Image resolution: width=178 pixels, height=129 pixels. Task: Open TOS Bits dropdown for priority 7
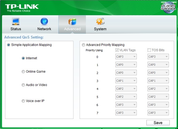pos(158,113)
